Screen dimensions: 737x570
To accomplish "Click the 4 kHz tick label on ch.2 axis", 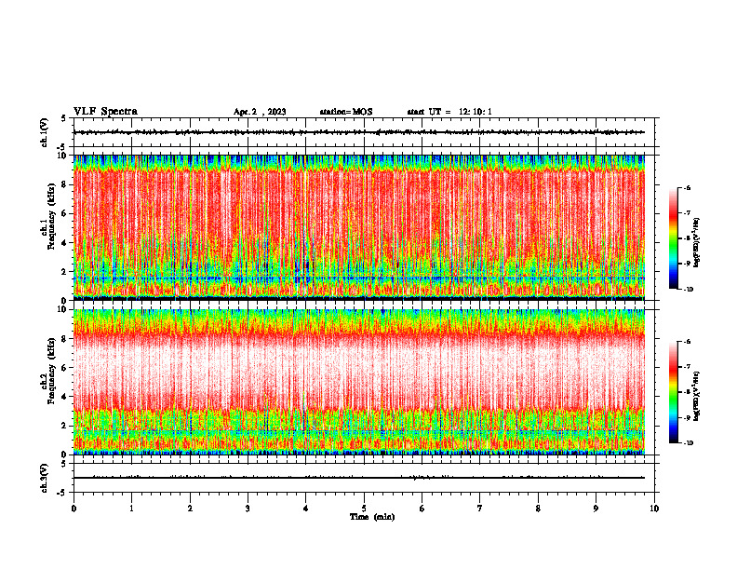I will 65,397.
